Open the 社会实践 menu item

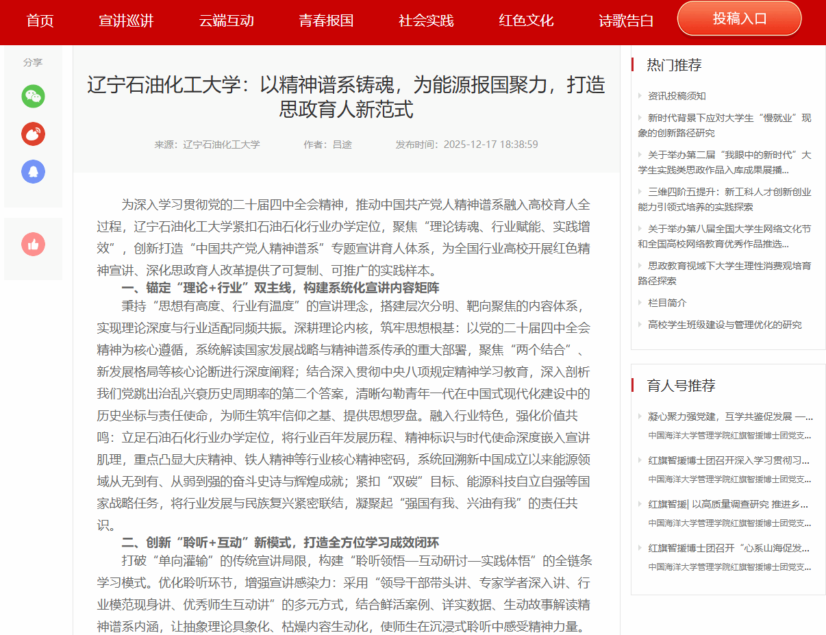pyautogui.click(x=426, y=21)
